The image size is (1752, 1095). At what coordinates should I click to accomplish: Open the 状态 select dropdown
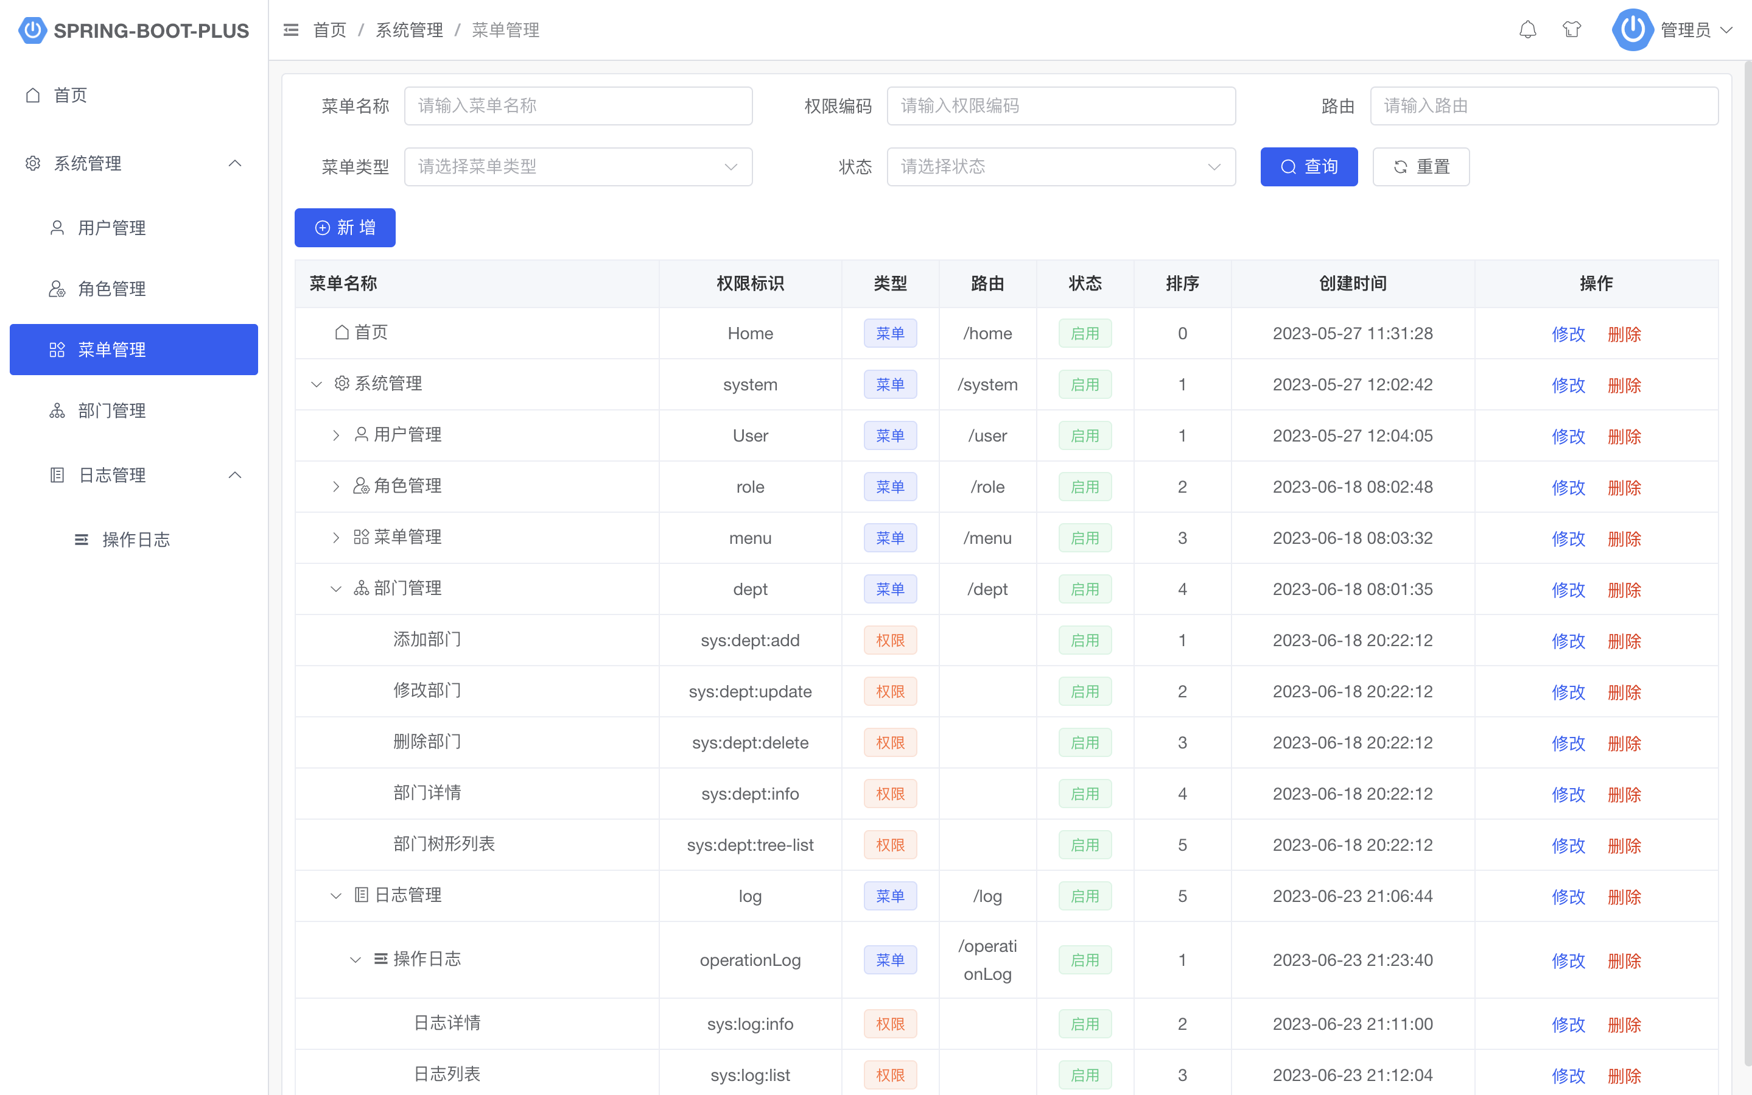pos(1060,167)
